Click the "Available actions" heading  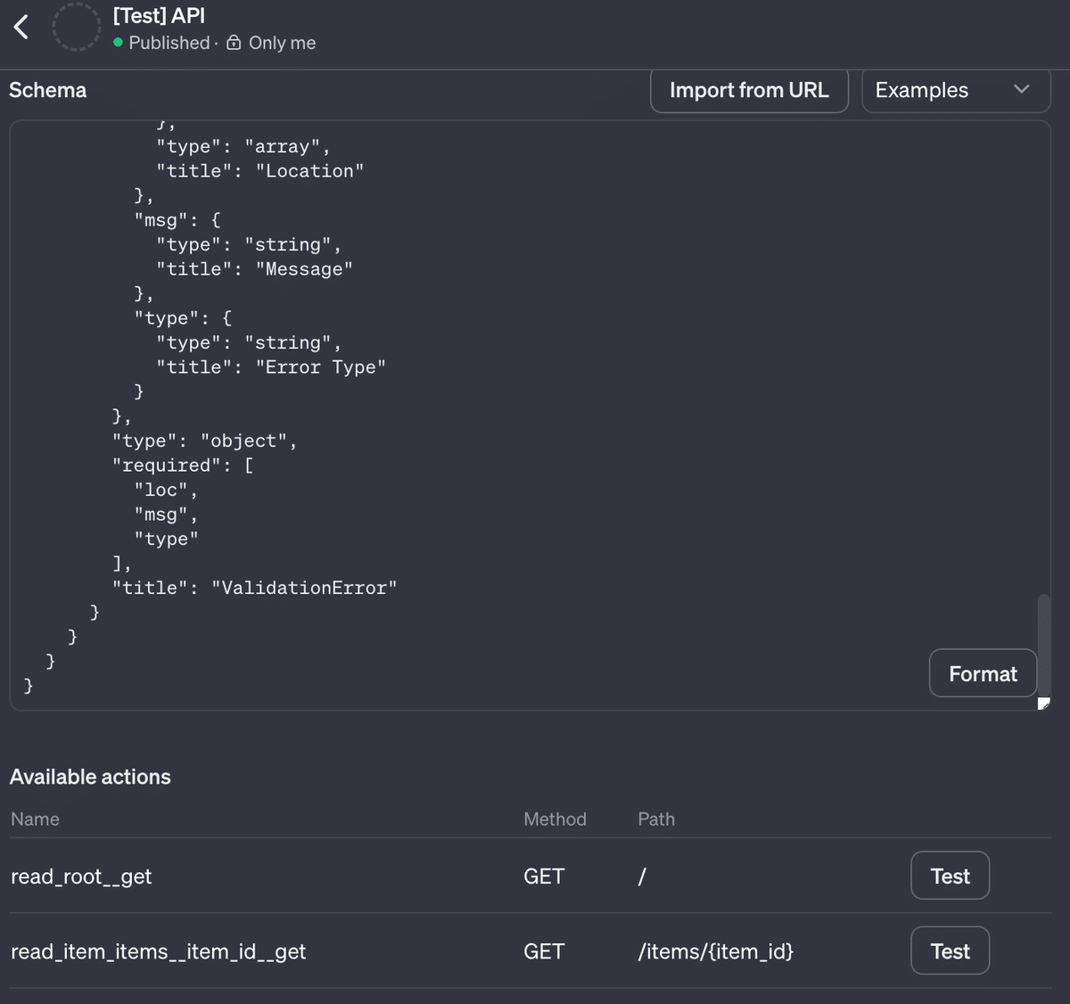point(90,777)
